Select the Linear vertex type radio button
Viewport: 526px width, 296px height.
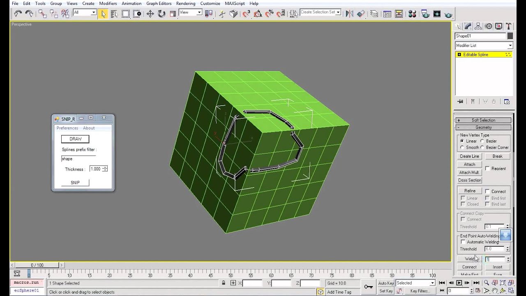pos(462,141)
